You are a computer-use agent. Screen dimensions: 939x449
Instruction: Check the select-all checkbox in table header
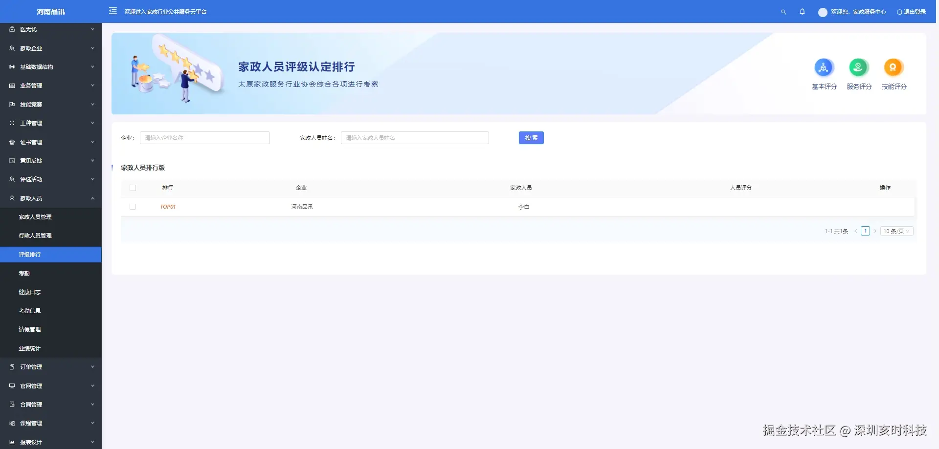point(133,188)
